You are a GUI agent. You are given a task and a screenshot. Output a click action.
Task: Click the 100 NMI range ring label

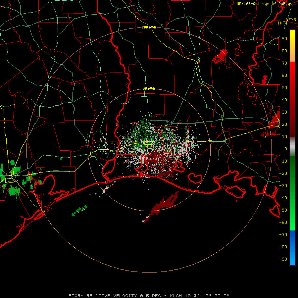pyautogui.click(x=149, y=27)
